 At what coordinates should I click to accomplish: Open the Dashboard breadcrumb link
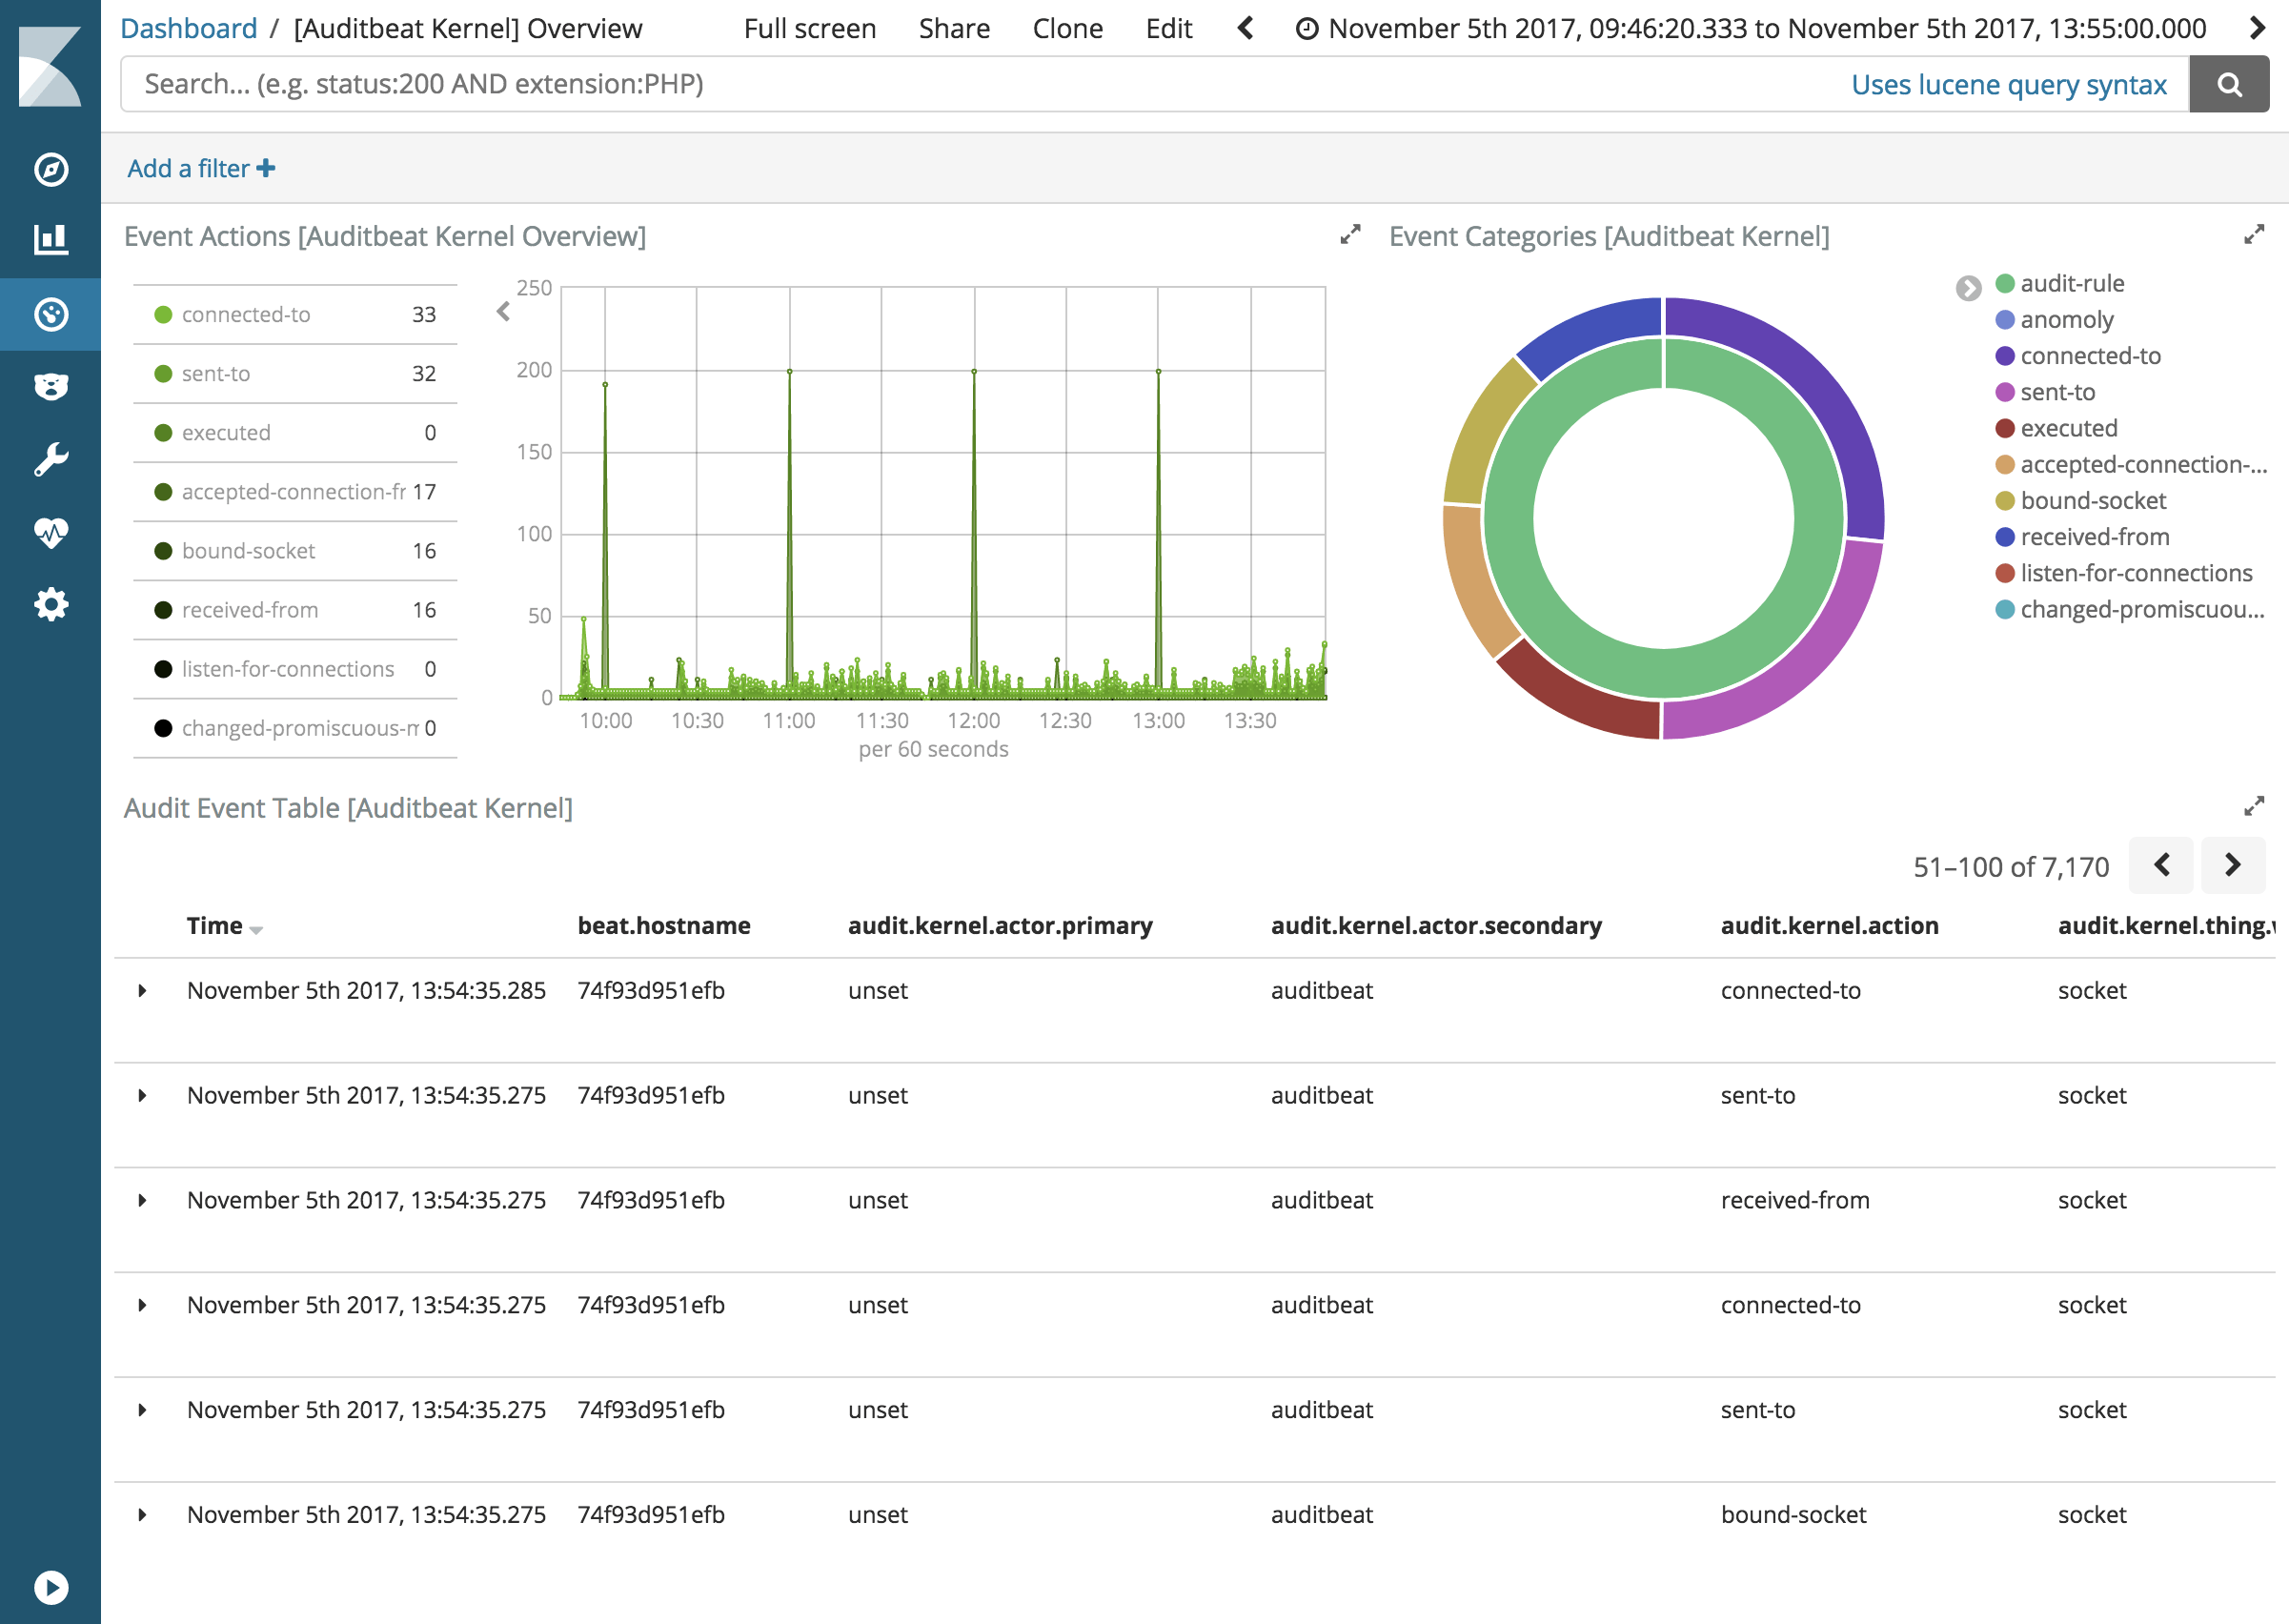click(x=188, y=29)
